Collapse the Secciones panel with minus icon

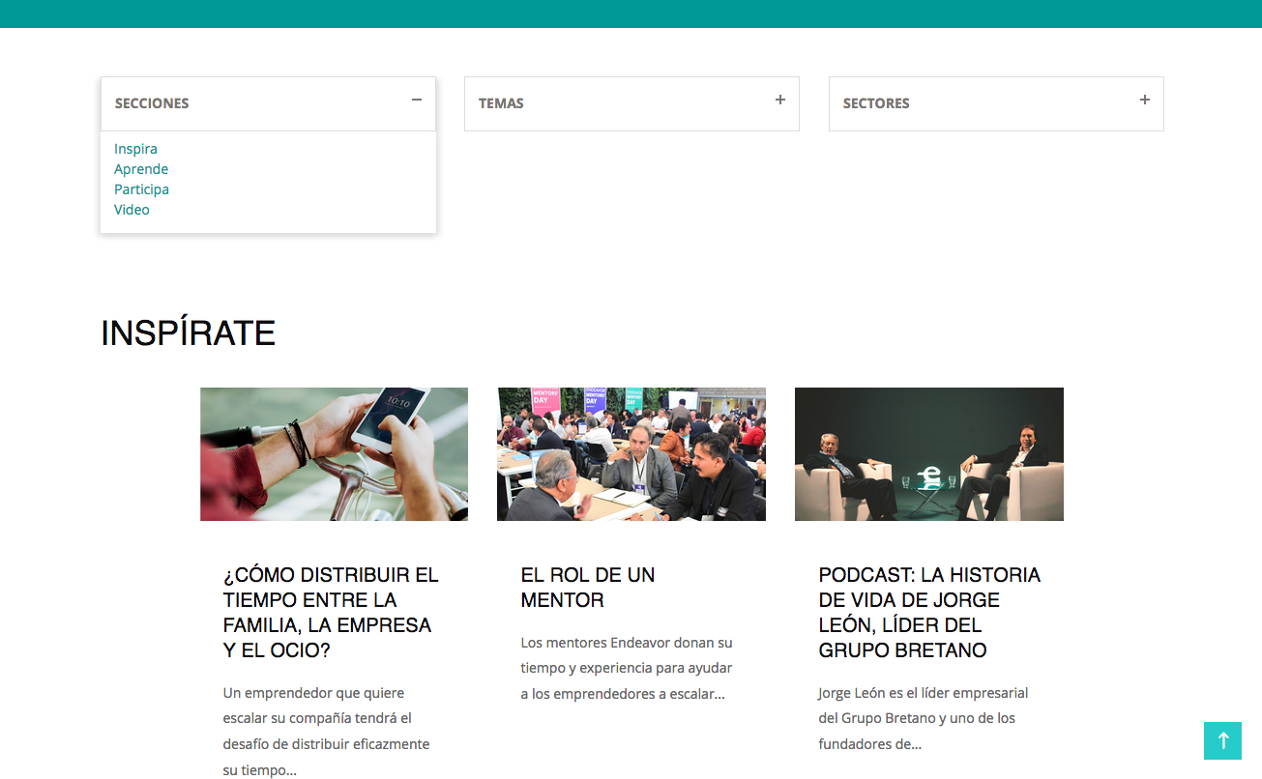point(417,100)
